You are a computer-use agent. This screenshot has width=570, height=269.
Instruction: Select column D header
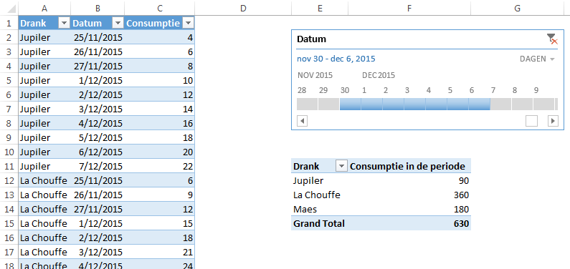243,8
